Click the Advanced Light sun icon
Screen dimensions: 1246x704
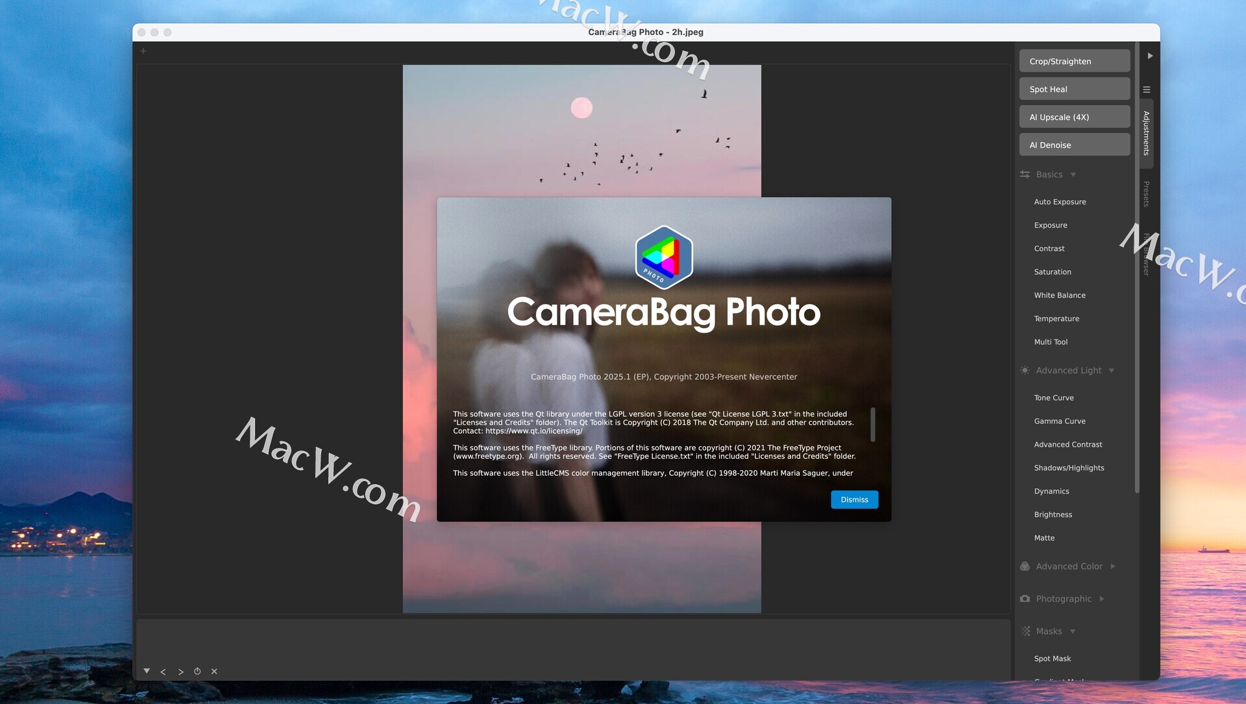[x=1025, y=370]
